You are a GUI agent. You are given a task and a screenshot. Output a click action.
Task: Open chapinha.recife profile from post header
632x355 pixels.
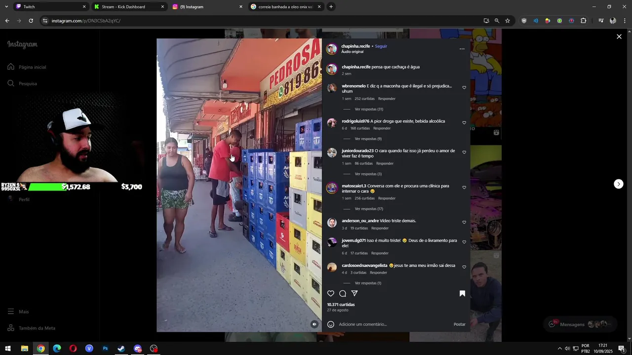point(355,46)
